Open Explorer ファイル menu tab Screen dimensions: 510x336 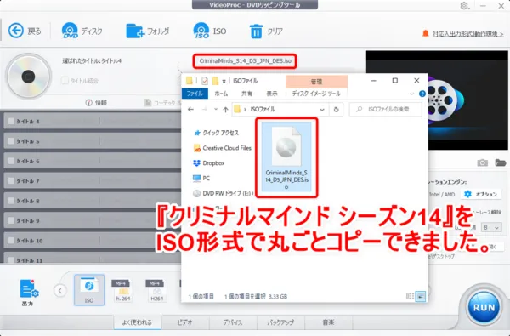tap(195, 94)
